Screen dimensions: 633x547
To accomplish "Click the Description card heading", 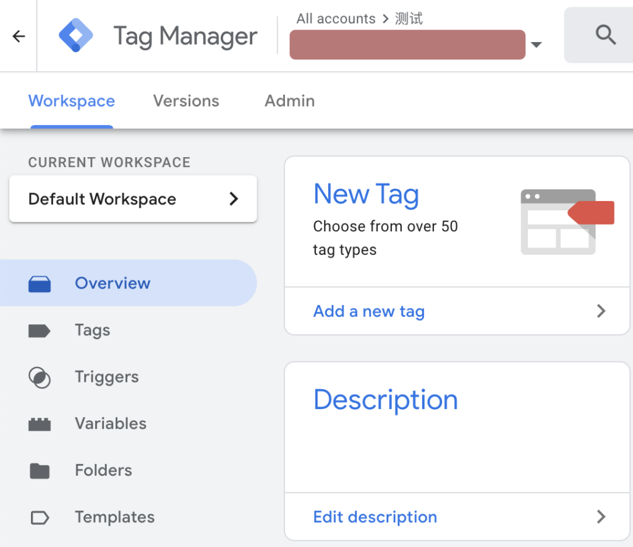I will (x=386, y=400).
